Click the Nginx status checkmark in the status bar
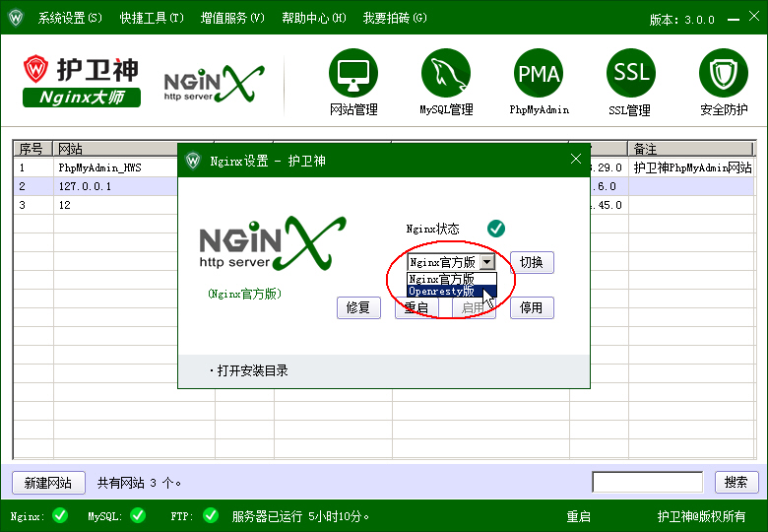Screen dimensions: 768x532 [60, 515]
